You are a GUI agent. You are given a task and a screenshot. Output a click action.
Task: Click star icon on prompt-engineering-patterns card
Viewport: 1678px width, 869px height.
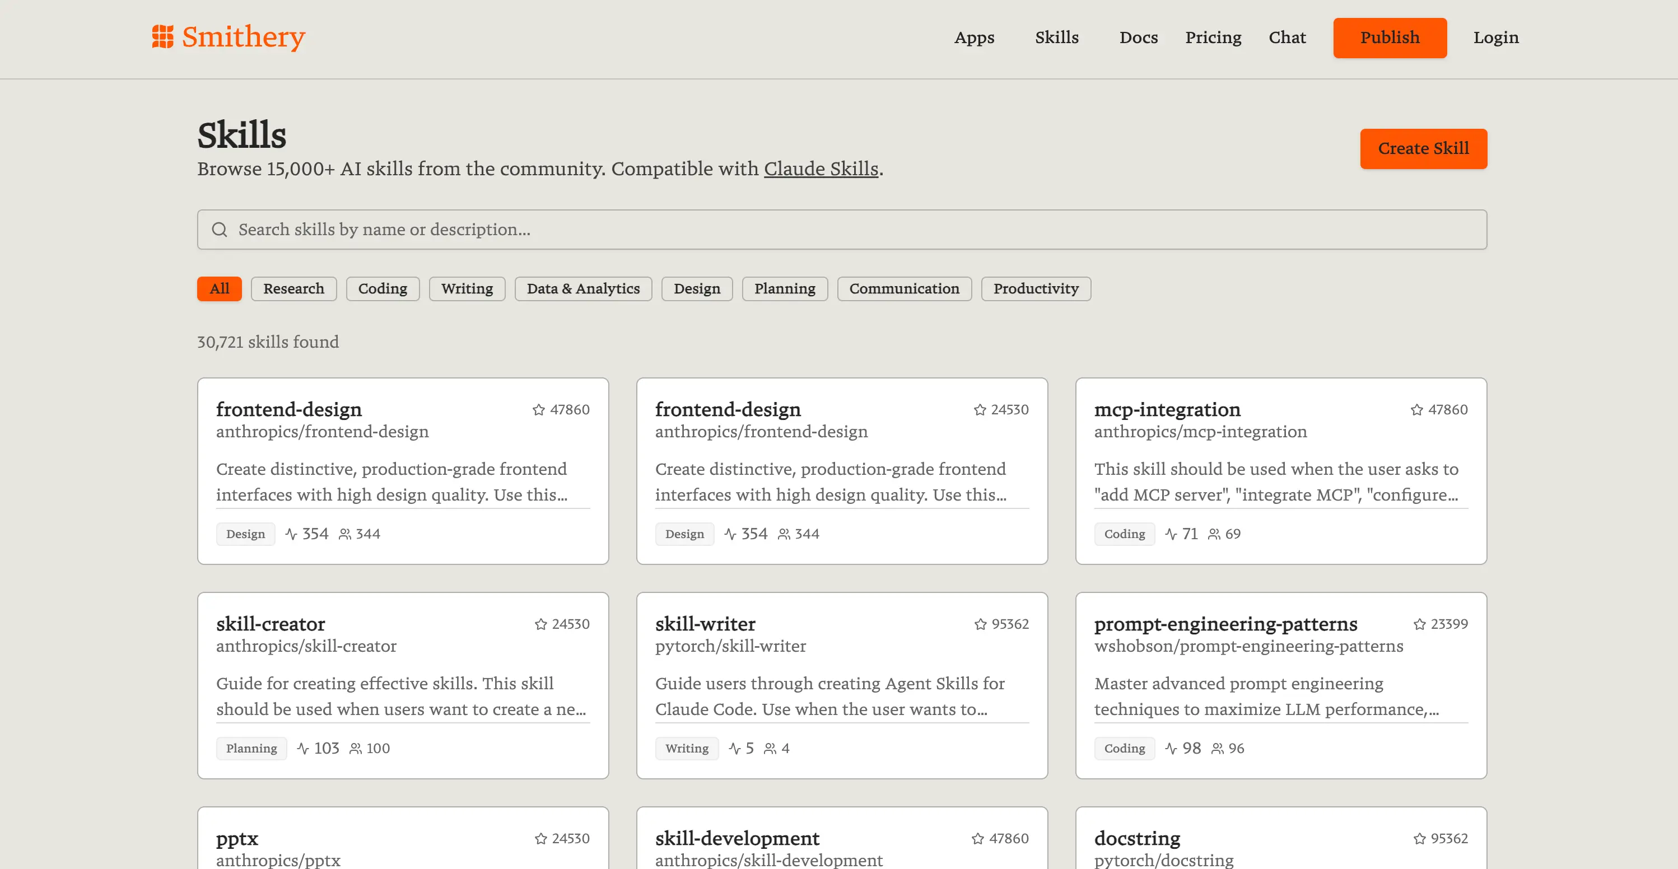(1419, 624)
